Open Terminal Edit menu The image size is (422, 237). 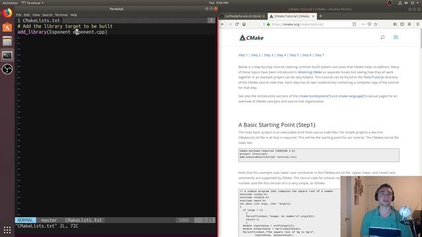[26, 15]
